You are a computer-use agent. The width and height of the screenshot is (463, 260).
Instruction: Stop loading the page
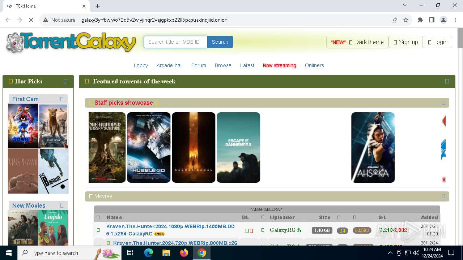[x=31, y=20]
